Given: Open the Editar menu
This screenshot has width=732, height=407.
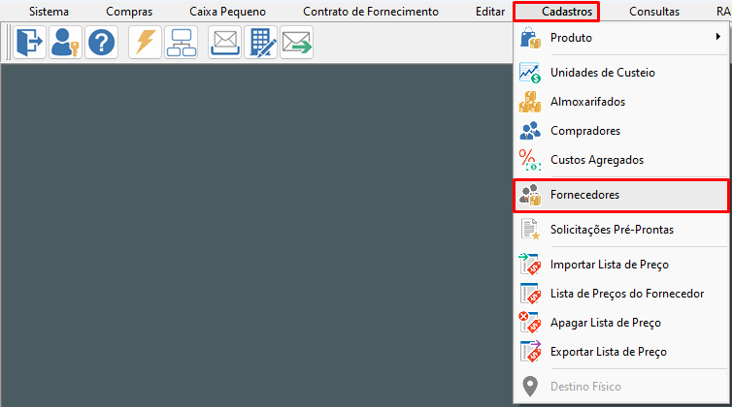Looking at the screenshot, I should [x=490, y=12].
